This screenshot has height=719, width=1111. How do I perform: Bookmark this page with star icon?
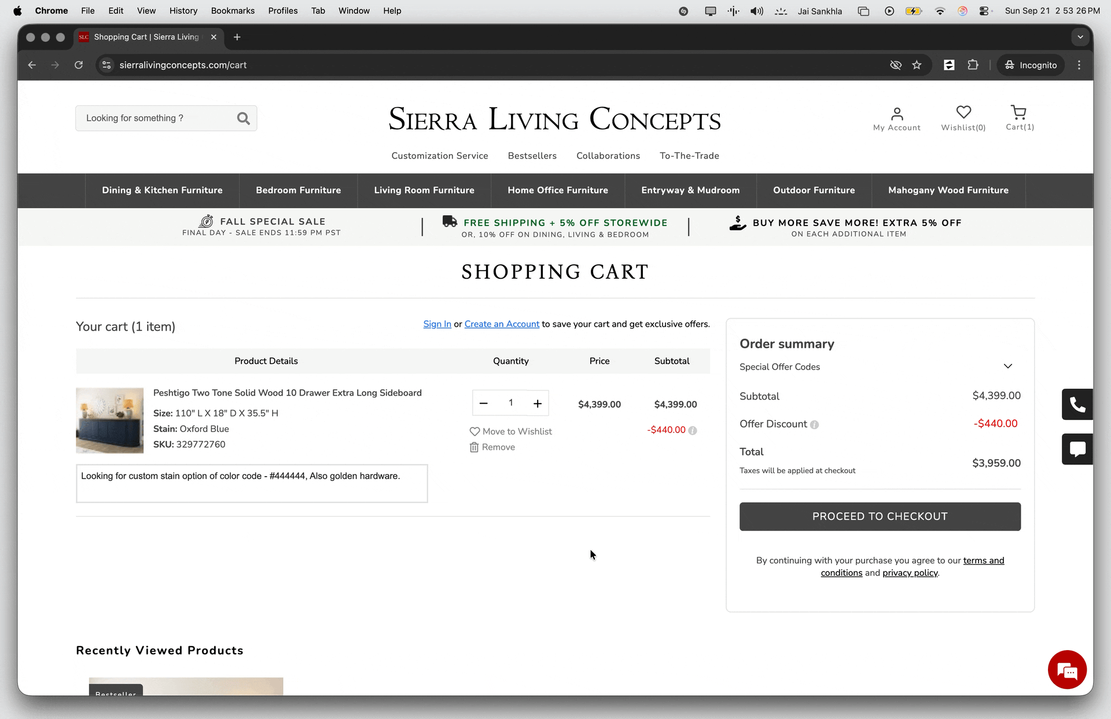click(917, 65)
